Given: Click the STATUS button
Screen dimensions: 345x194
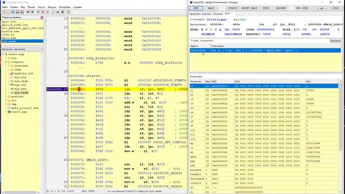Looking at the screenshot, I should 232,8.
